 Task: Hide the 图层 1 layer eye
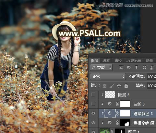tap(93, 131)
